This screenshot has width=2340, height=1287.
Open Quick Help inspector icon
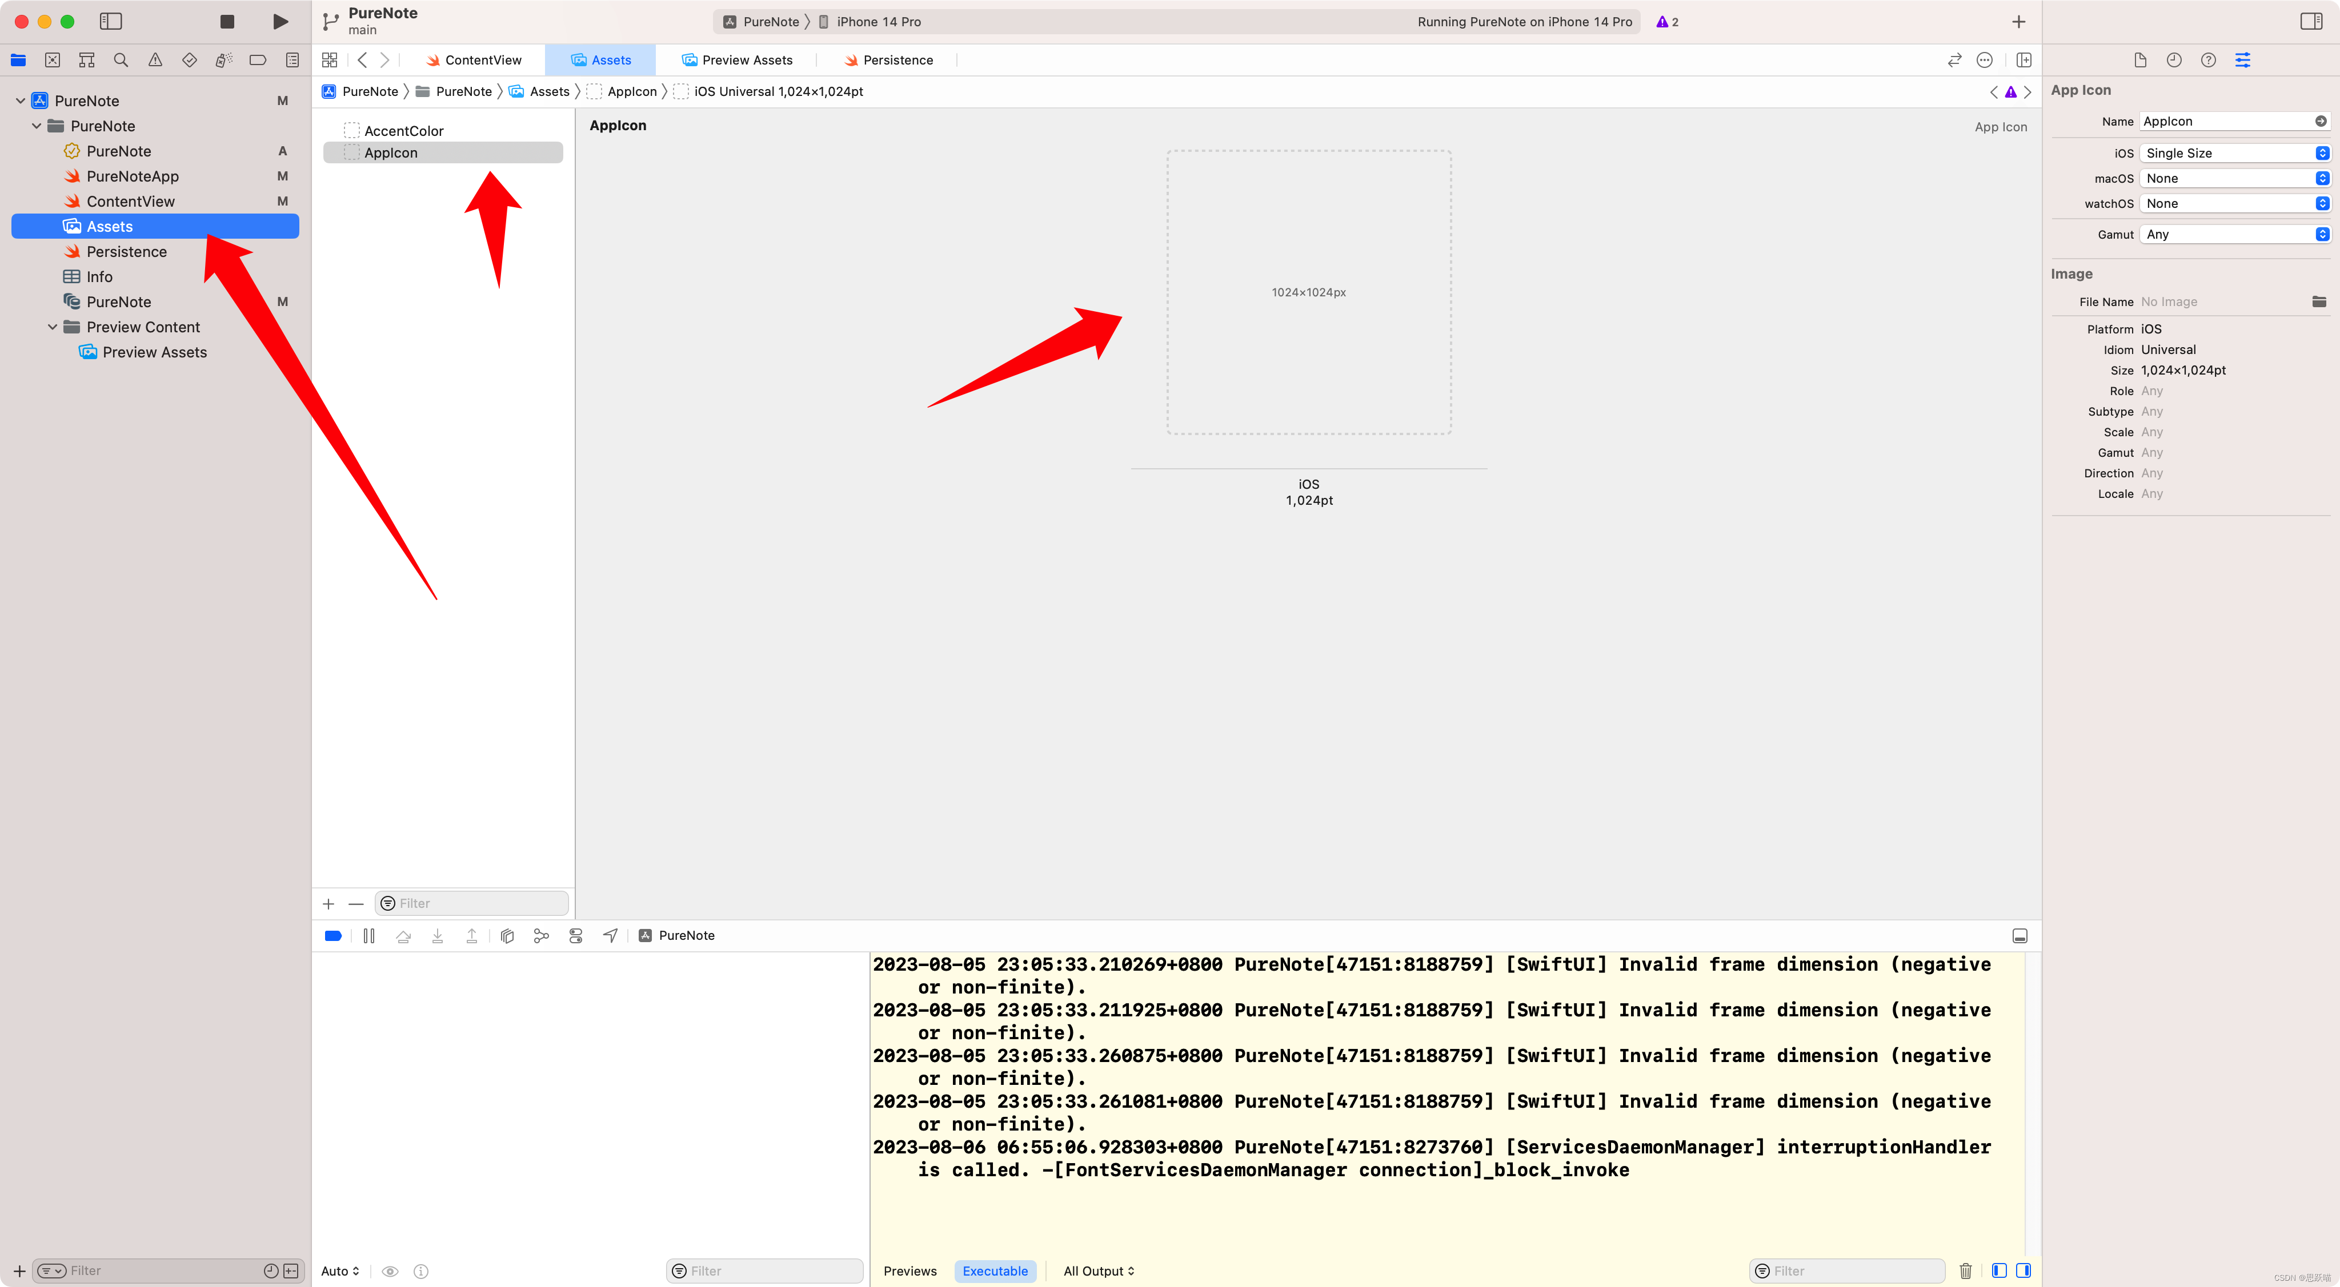click(x=2208, y=60)
